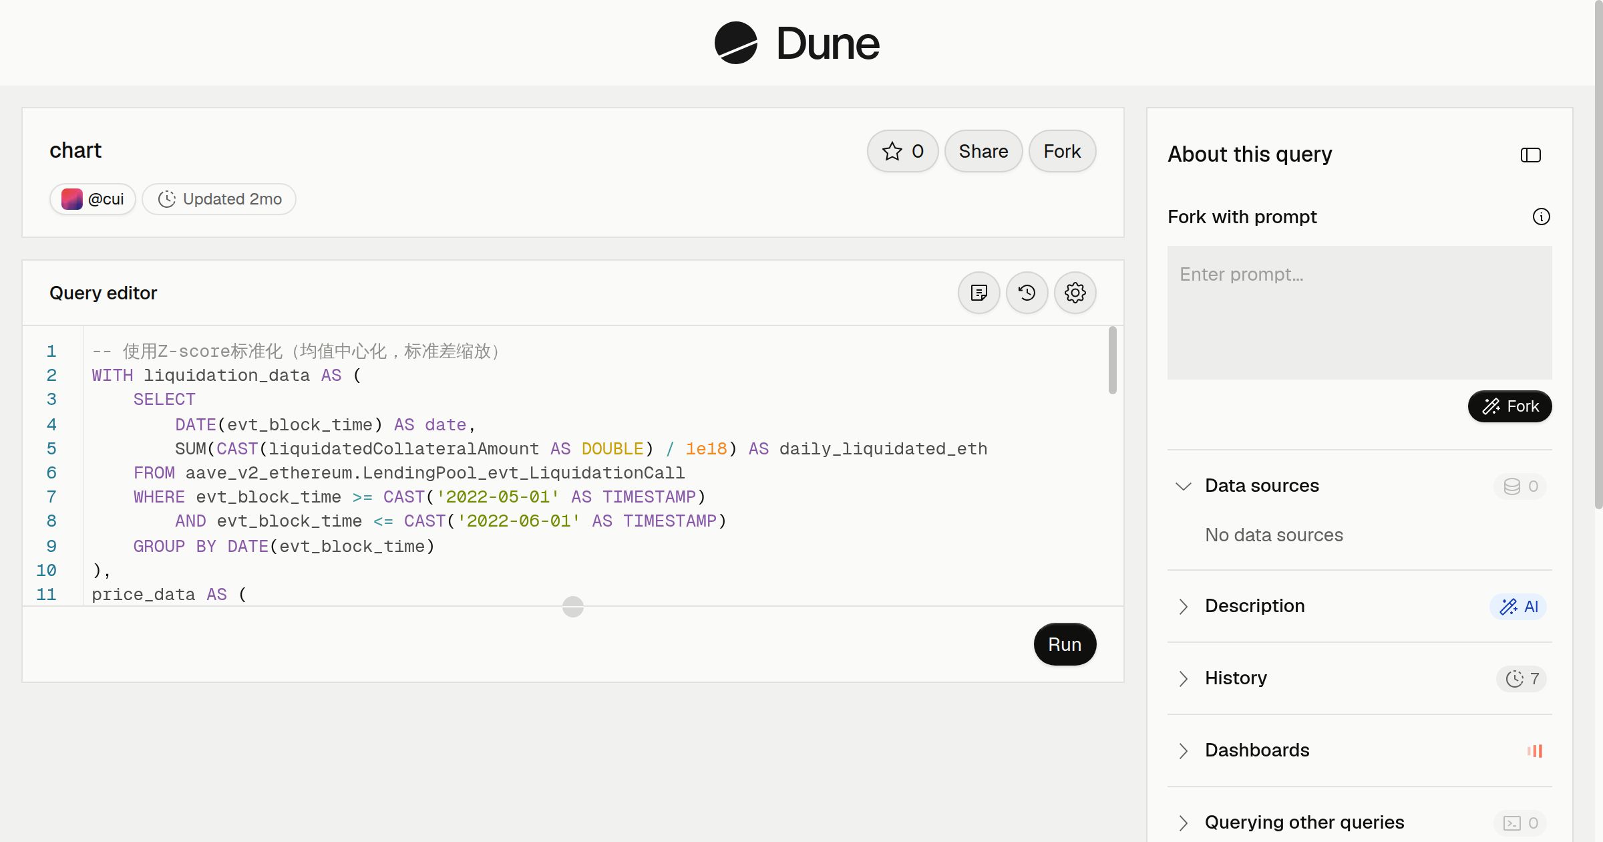Click the Dashboards bar chart icon

pyautogui.click(x=1535, y=751)
